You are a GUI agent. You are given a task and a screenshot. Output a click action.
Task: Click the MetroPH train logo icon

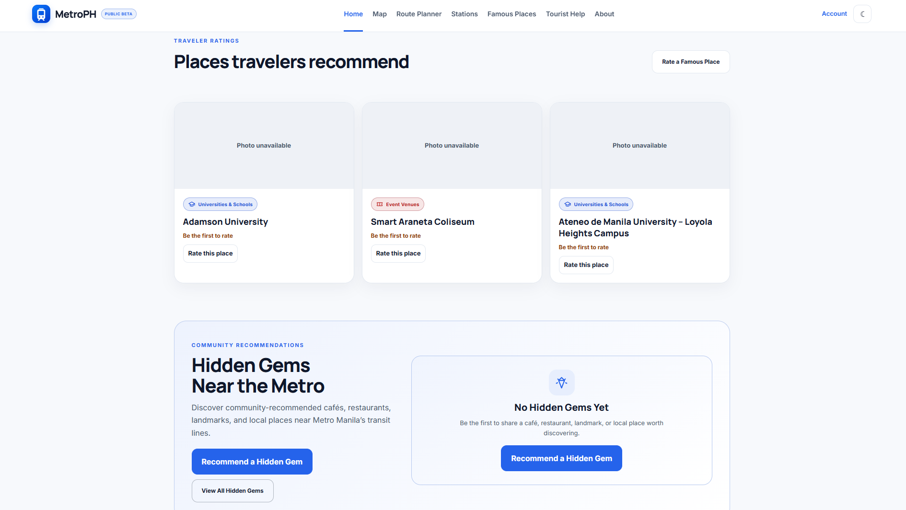(41, 14)
